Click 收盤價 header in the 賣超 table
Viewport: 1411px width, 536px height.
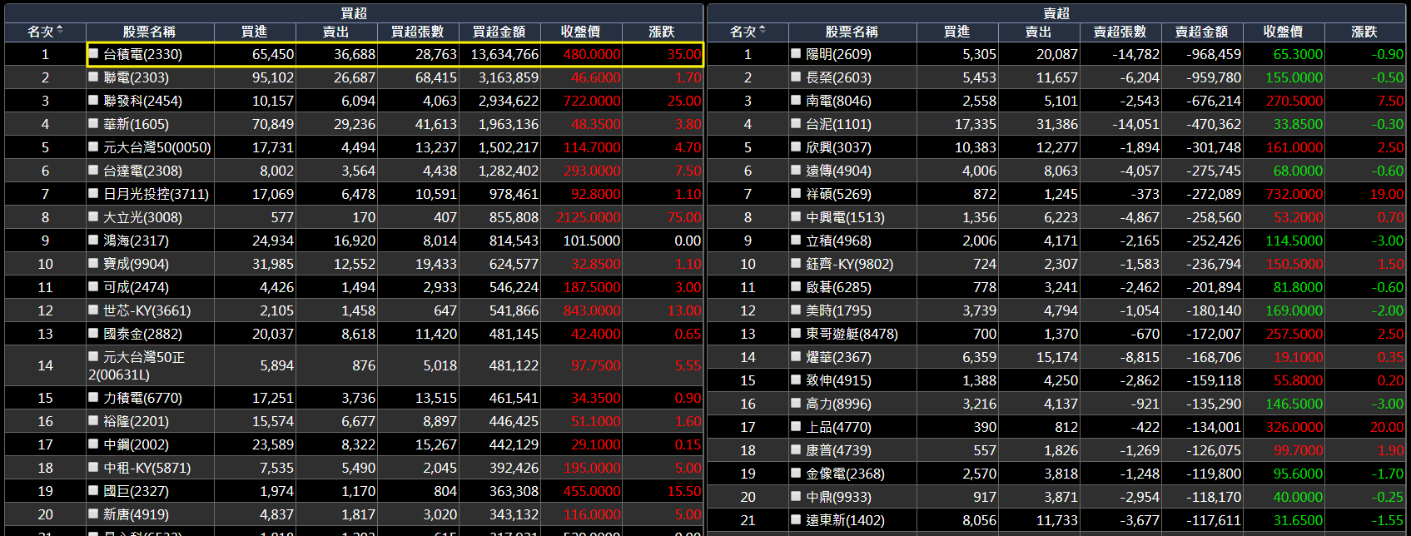[x=1283, y=32]
